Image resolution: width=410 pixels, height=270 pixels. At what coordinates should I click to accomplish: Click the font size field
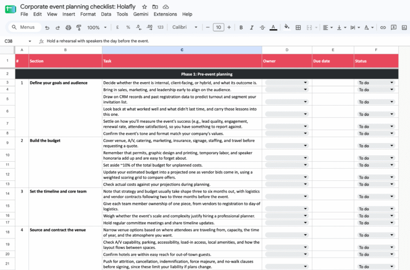(218, 27)
